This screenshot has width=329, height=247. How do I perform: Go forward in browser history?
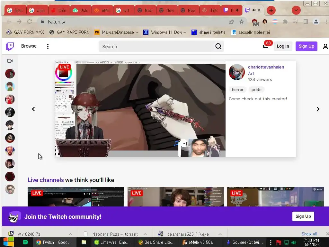[19, 22]
